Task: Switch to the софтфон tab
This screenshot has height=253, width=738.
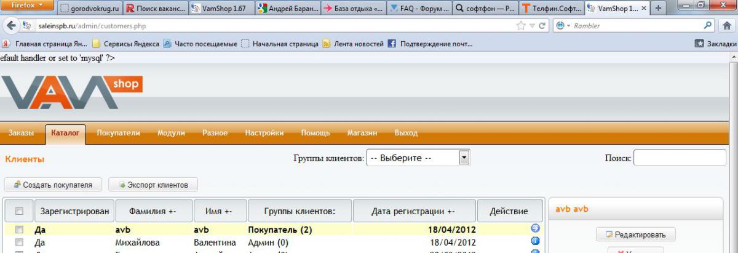Action: point(485,9)
